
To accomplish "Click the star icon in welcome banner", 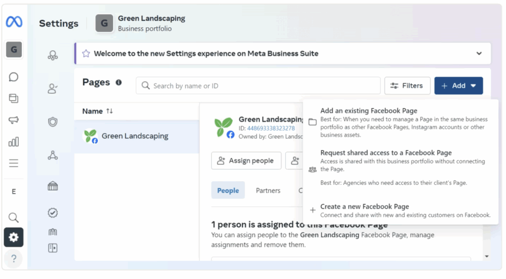I will pyautogui.click(x=86, y=53).
